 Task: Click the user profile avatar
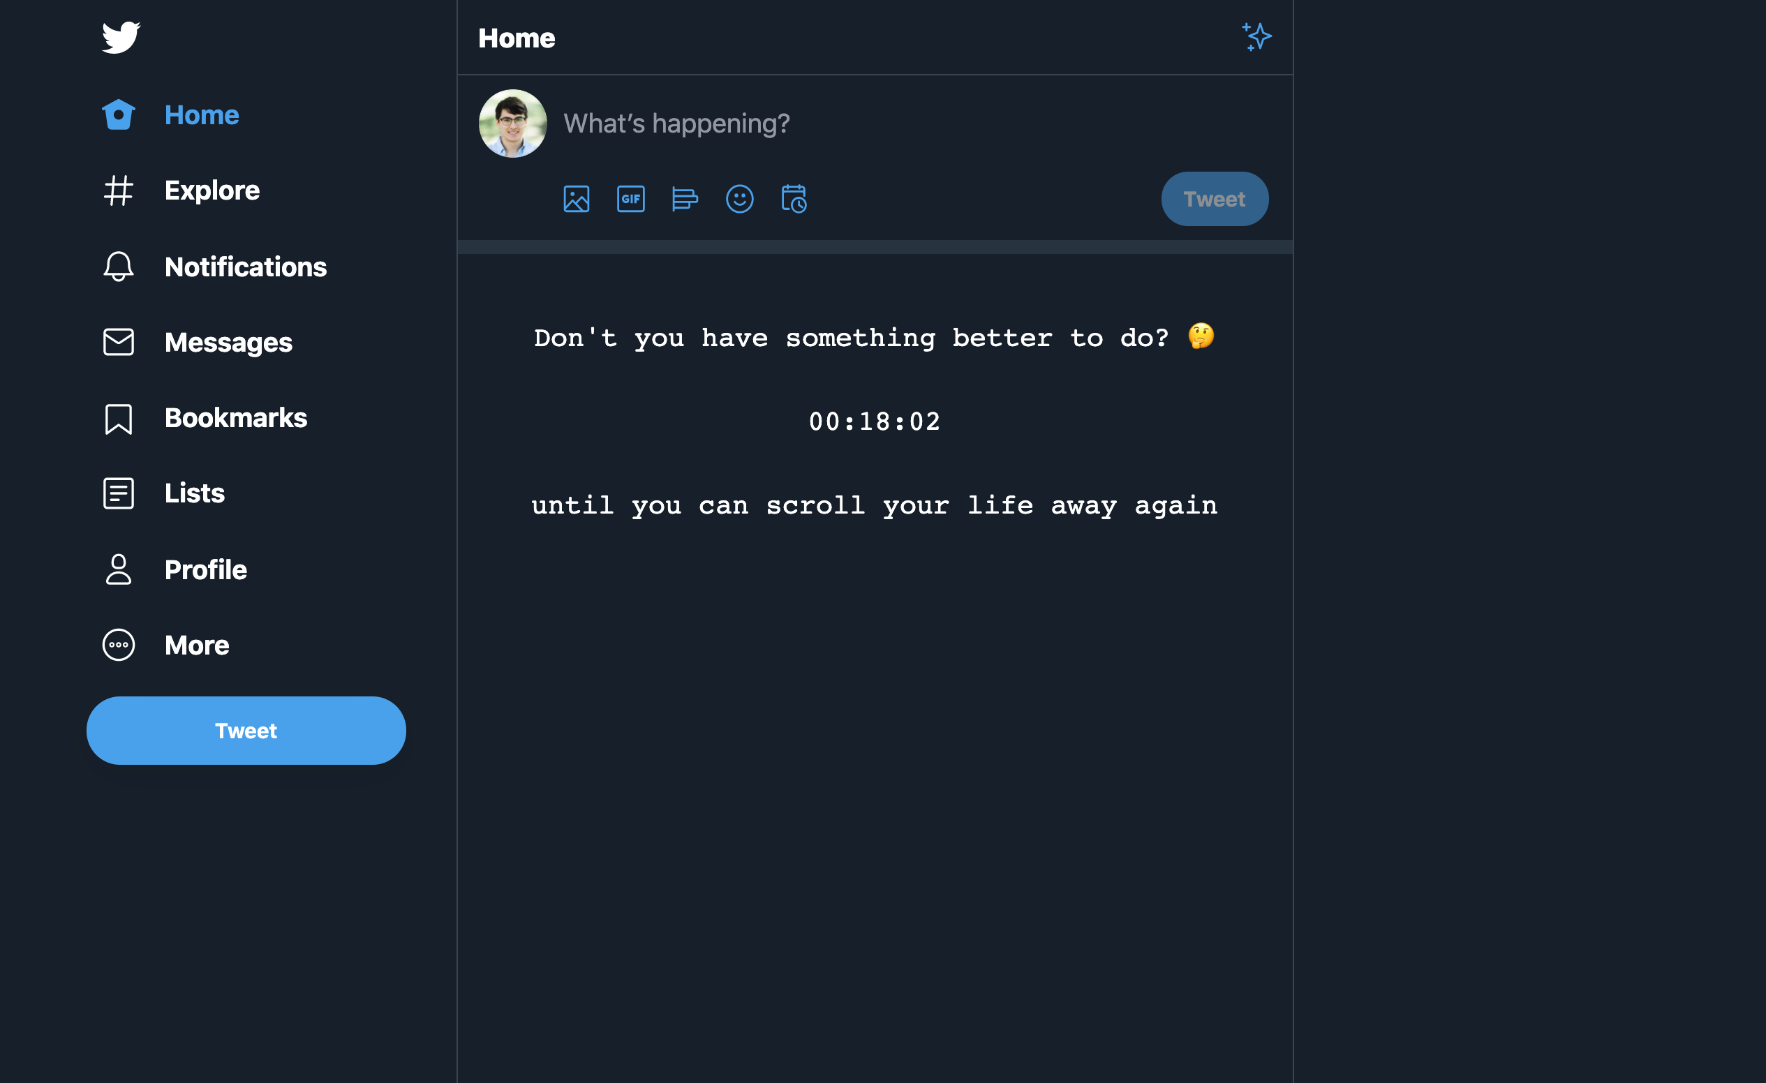point(512,124)
